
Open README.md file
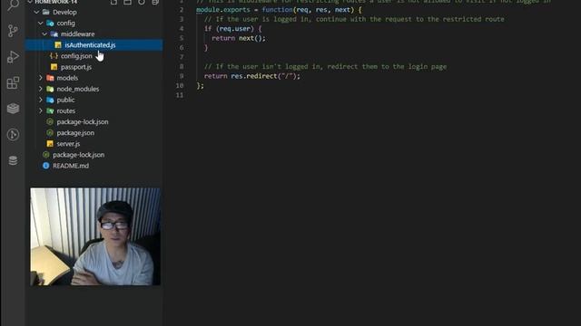coord(71,166)
